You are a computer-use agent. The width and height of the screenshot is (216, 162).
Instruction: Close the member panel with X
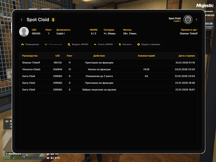(197, 19)
